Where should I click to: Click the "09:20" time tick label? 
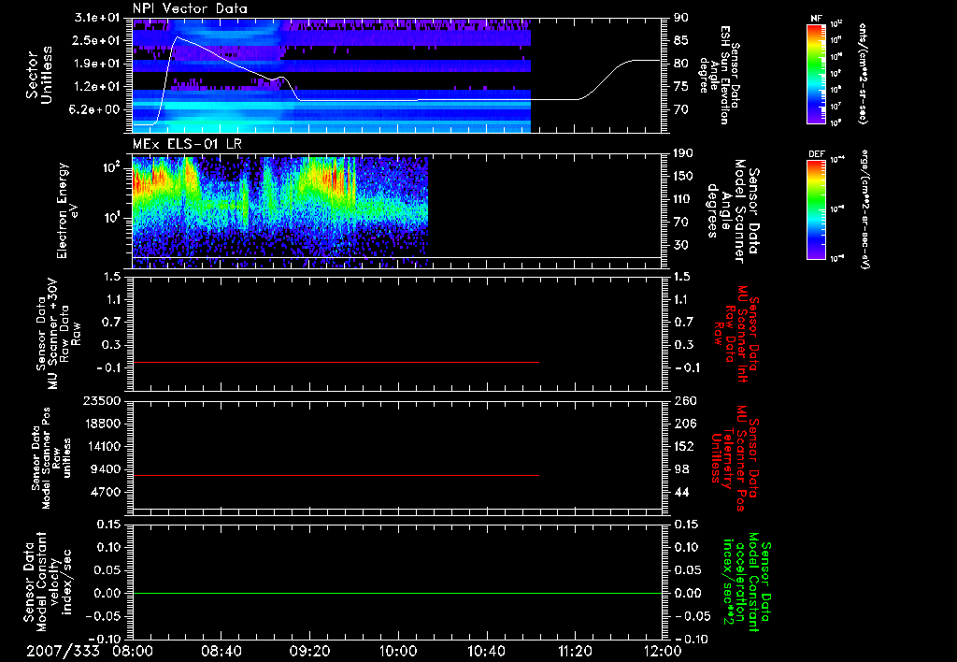(x=309, y=651)
